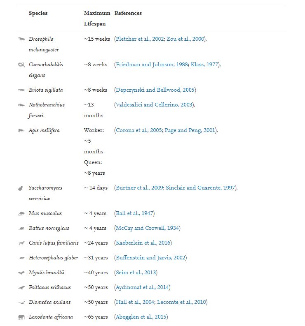Click the dog icon beside Canis lupus familiaris
Viewport: 305px width, 326px height.
(x=21, y=243)
